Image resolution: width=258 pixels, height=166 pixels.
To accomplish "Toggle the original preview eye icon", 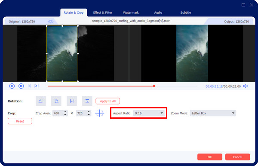I will [x=50, y=22].
